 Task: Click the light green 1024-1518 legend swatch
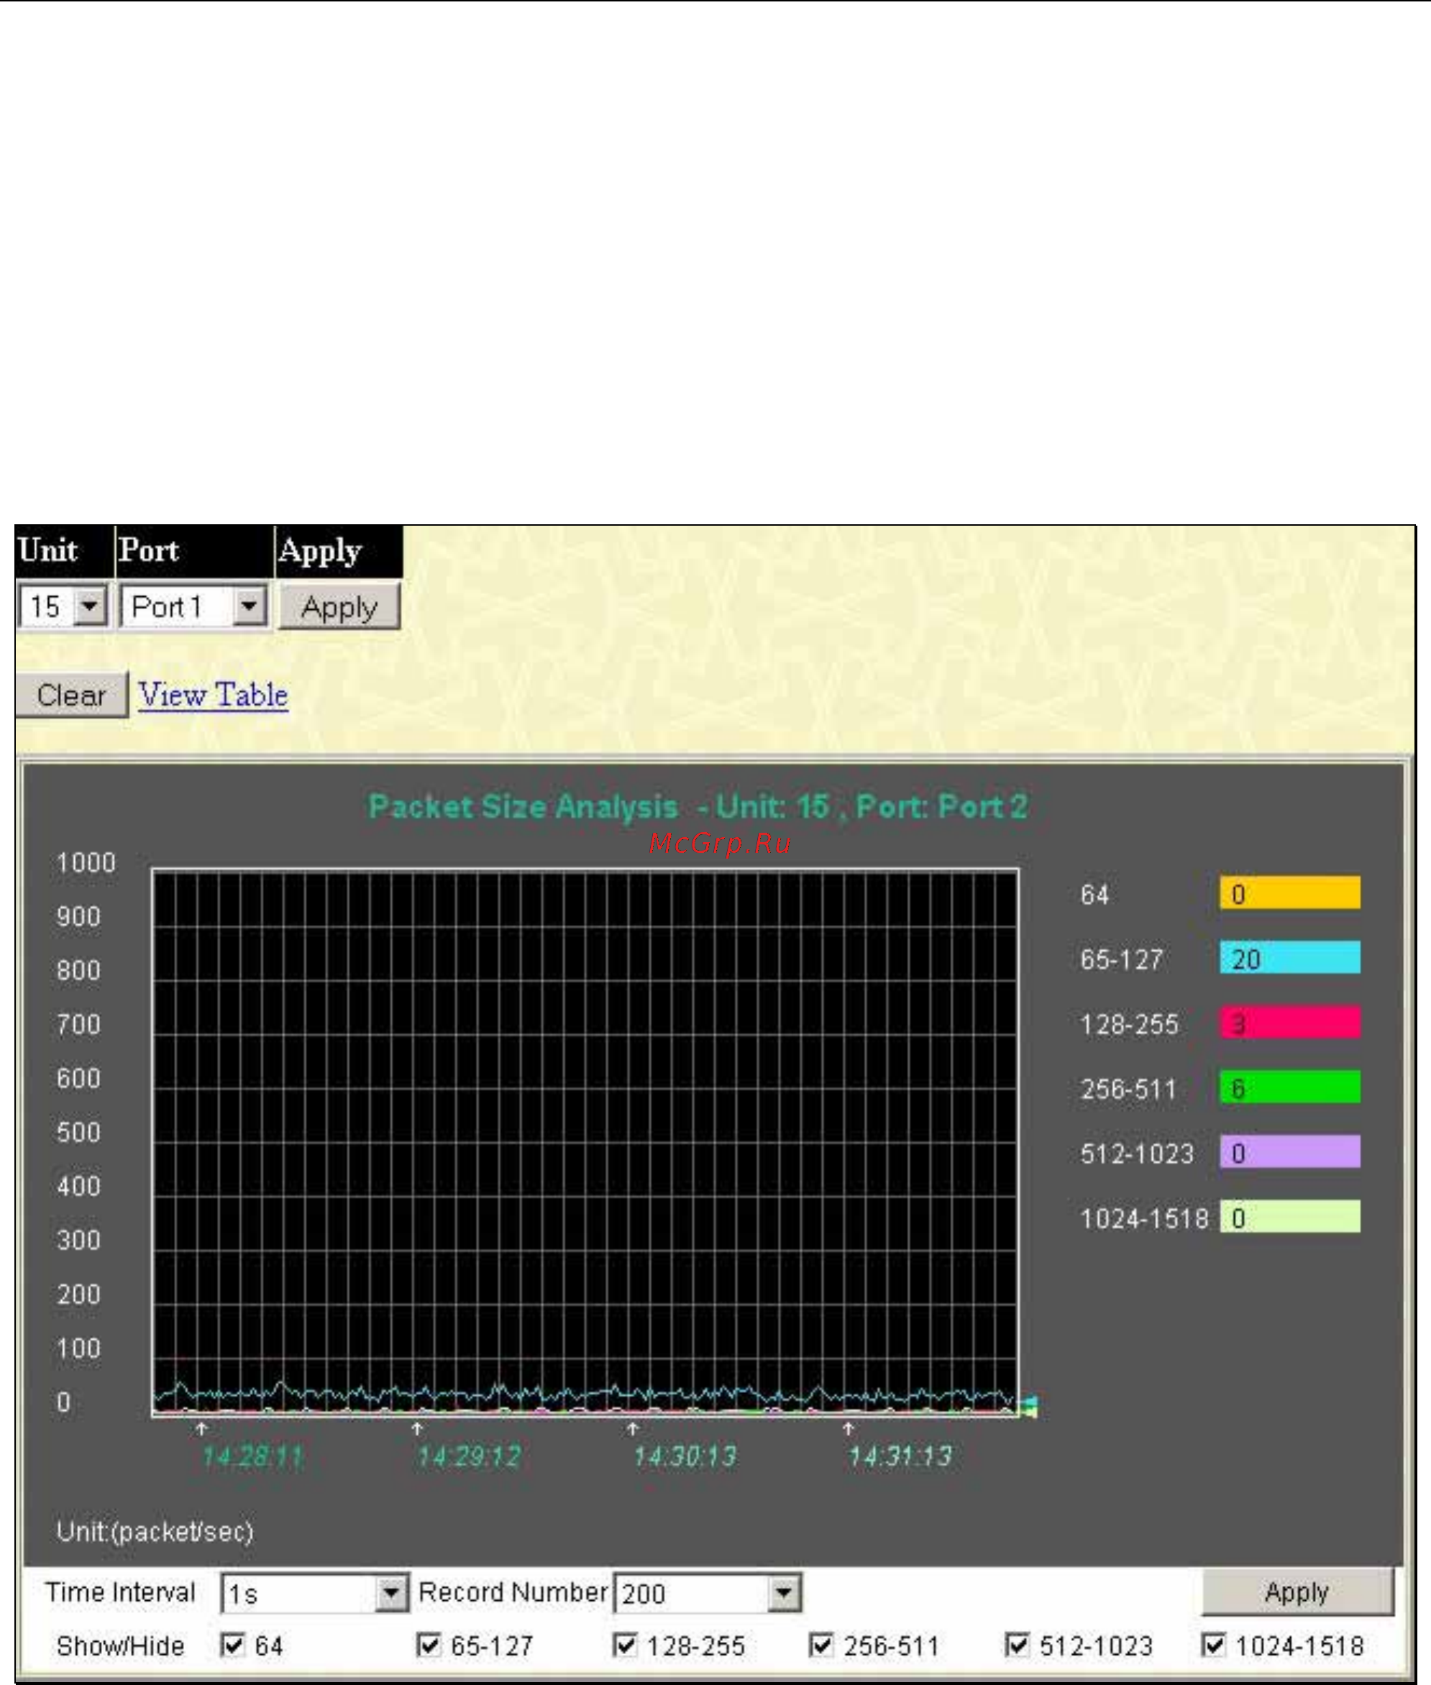[1290, 1216]
